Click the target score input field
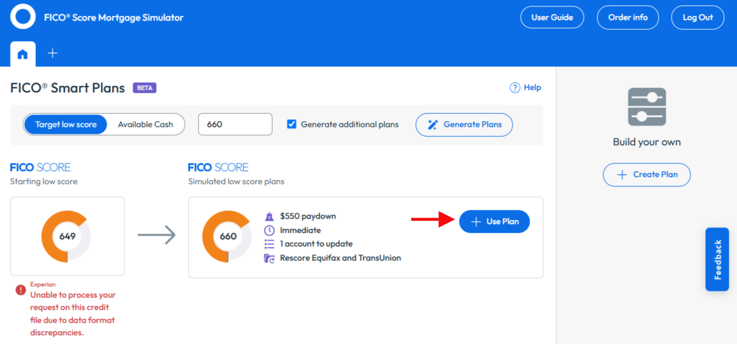Image resolution: width=737 pixels, height=344 pixels. (x=236, y=125)
